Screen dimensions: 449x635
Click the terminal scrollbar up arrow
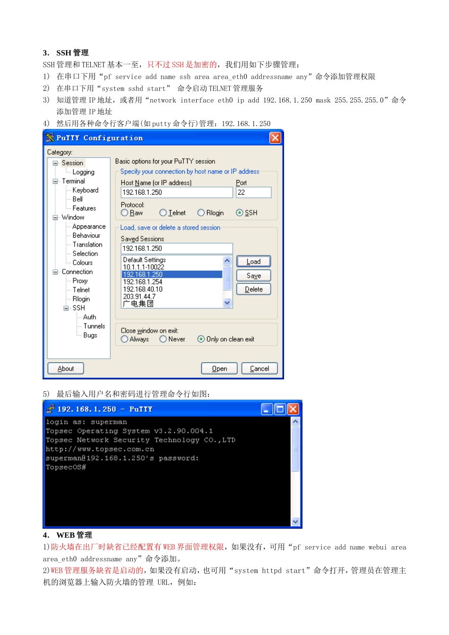point(295,421)
